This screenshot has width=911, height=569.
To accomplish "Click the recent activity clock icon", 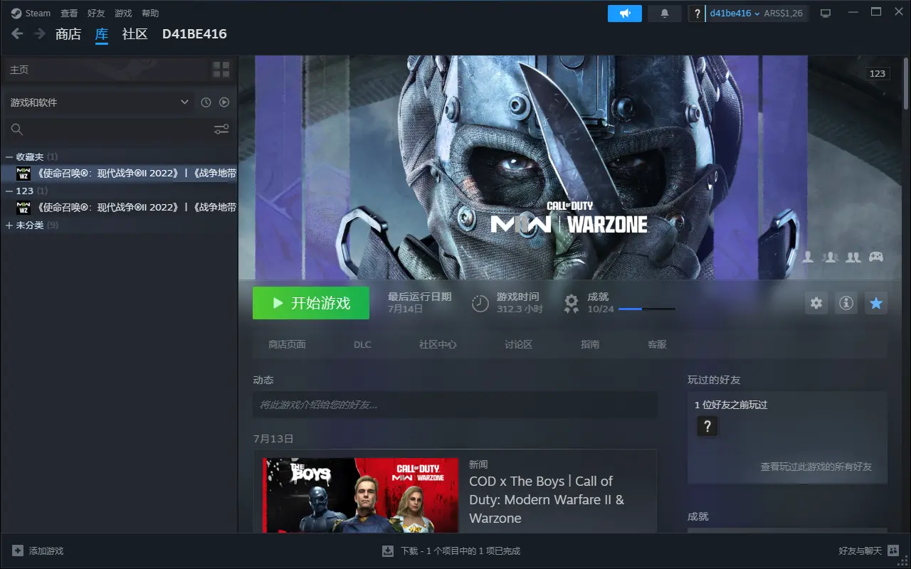I will tap(206, 102).
